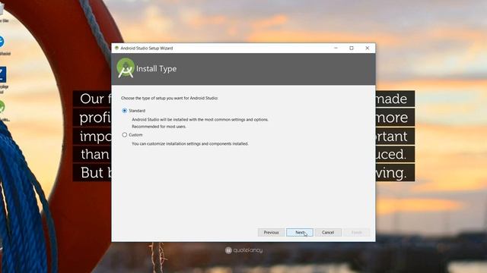This screenshot has height=273, width=487.
Task: Cancel the Android Studio setup wizard
Action: pyautogui.click(x=328, y=233)
